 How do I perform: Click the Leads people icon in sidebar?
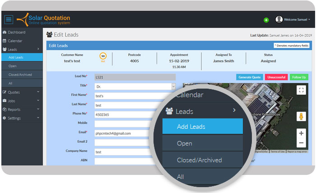(5, 49)
